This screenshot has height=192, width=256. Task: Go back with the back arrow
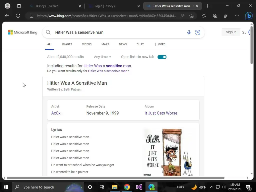[x=7, y=16]
